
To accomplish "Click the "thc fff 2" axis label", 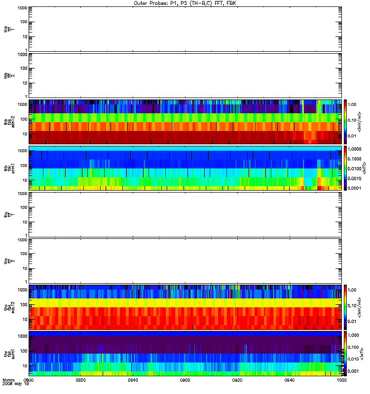I will [9, 261].
